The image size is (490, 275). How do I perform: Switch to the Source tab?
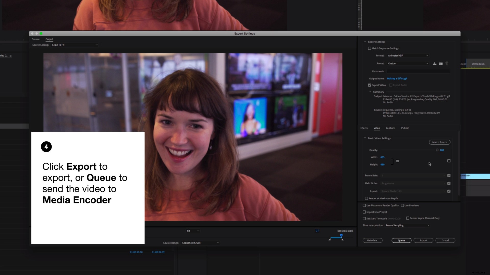point(35,39)
